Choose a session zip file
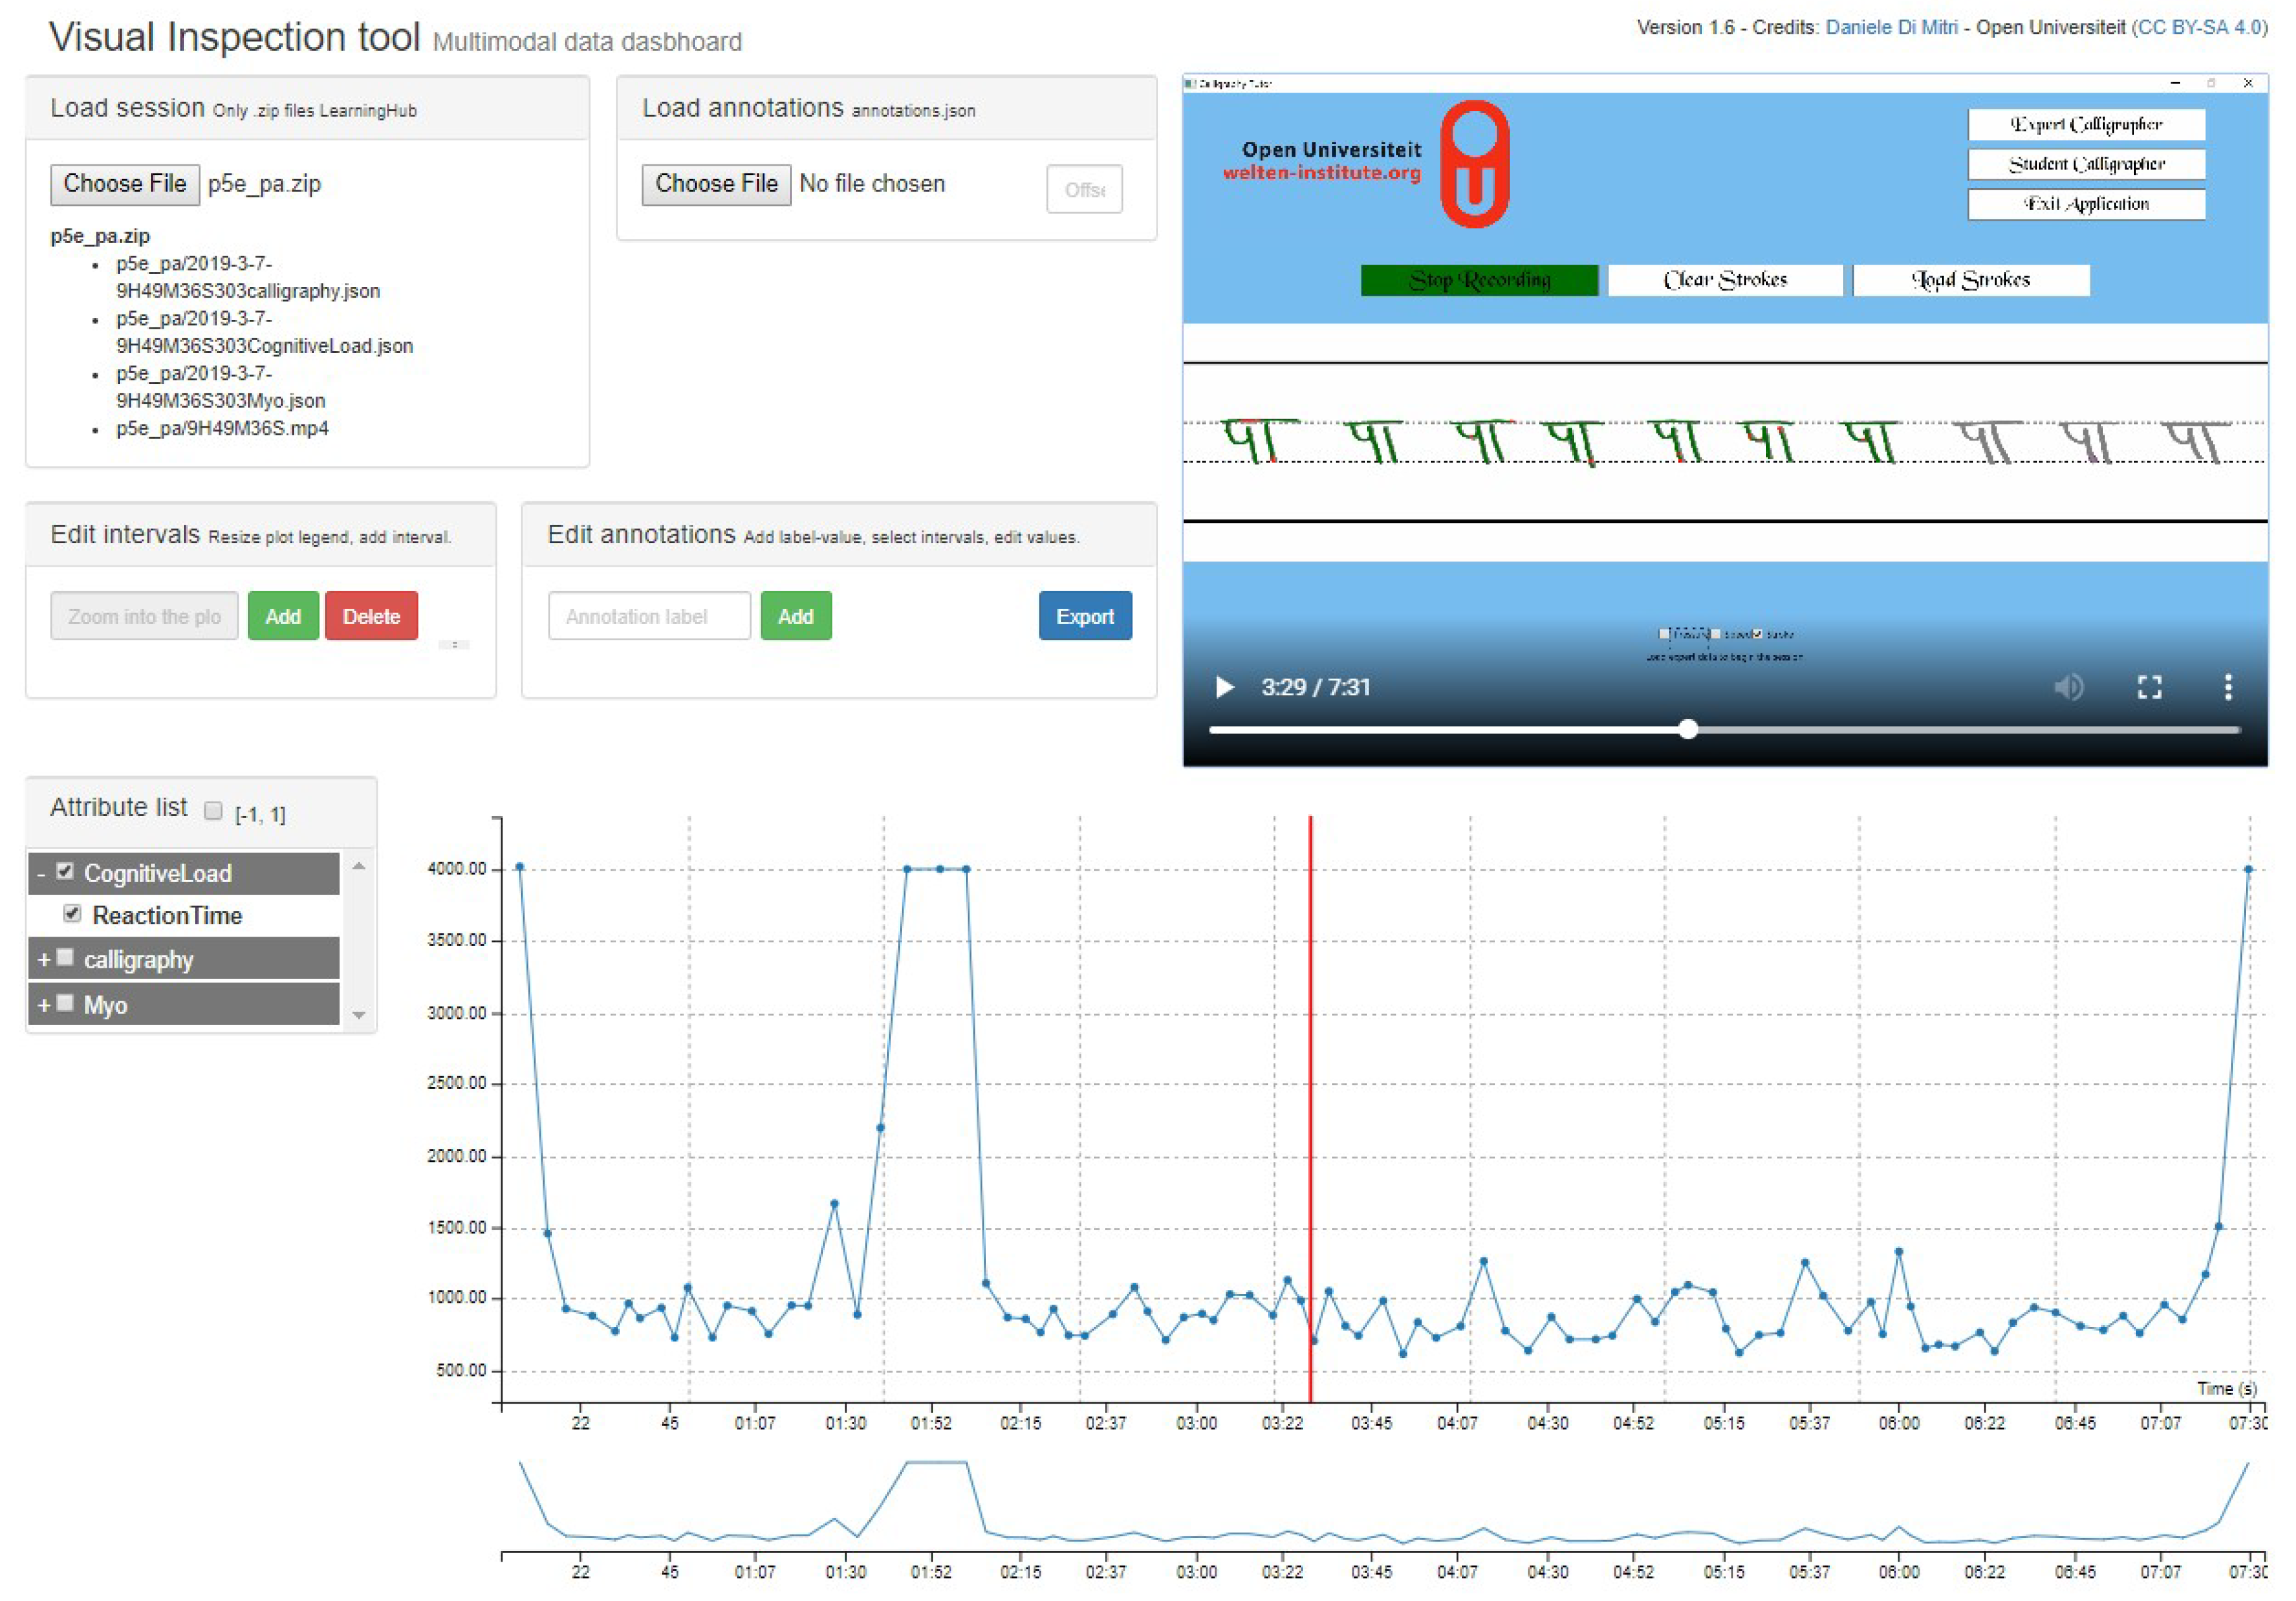The height and width of the screenshot is (1601, 2296). [125, 185]
